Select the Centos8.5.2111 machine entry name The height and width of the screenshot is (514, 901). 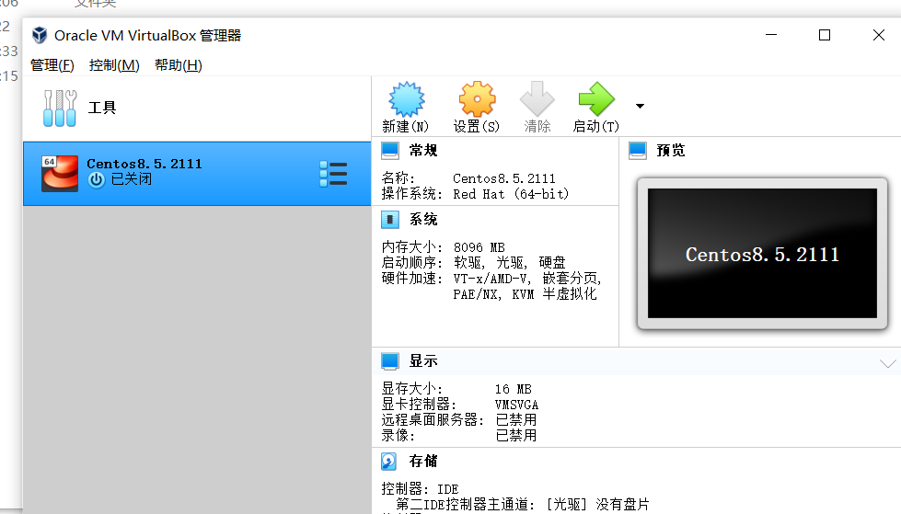click(144, 164)
